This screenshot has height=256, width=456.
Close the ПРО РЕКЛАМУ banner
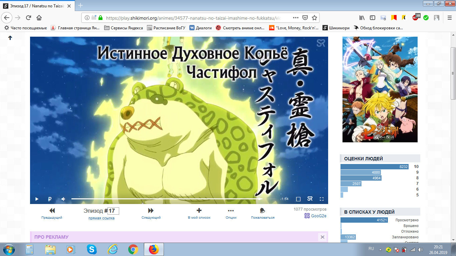tap(322, 237)
